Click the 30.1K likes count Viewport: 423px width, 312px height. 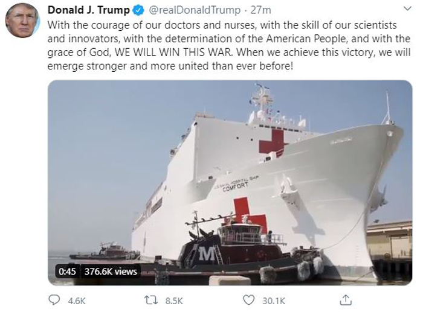tap(274, 301)
